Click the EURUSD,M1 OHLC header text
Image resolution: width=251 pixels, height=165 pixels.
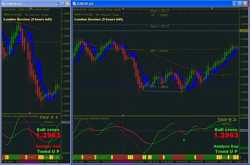(26, 10)
